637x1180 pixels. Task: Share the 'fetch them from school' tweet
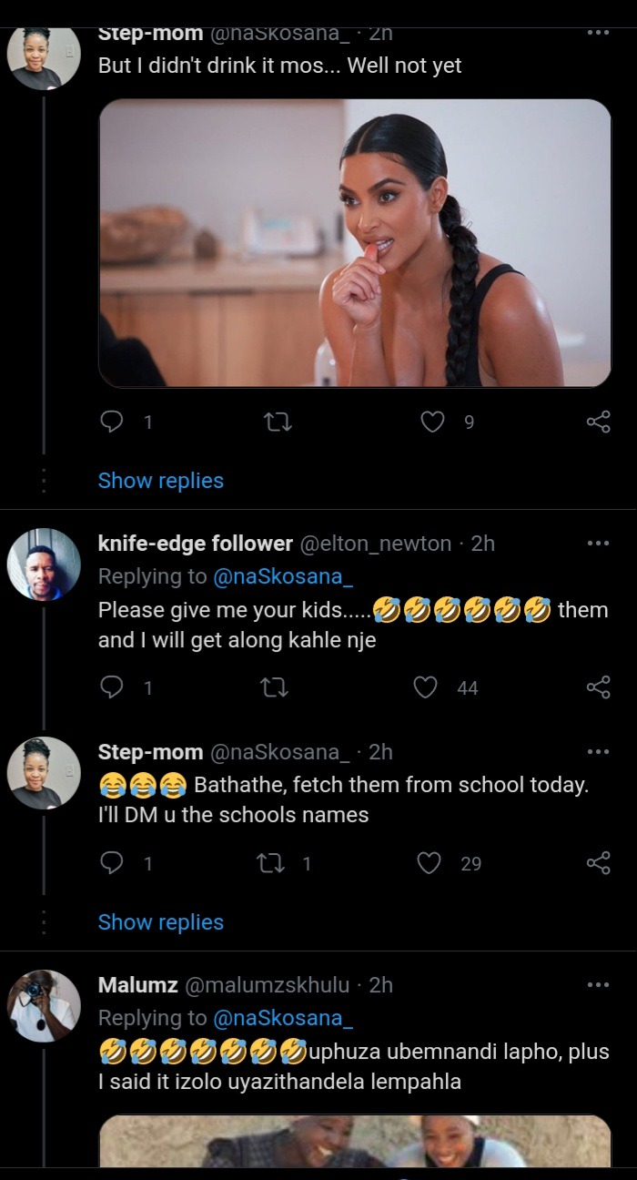(598, 863)
